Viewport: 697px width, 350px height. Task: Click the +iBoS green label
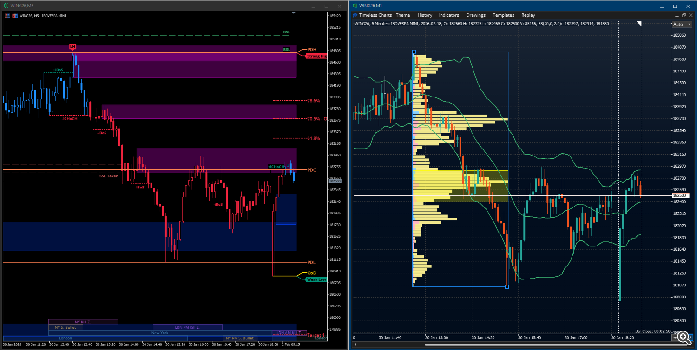[x=58, y=70]
